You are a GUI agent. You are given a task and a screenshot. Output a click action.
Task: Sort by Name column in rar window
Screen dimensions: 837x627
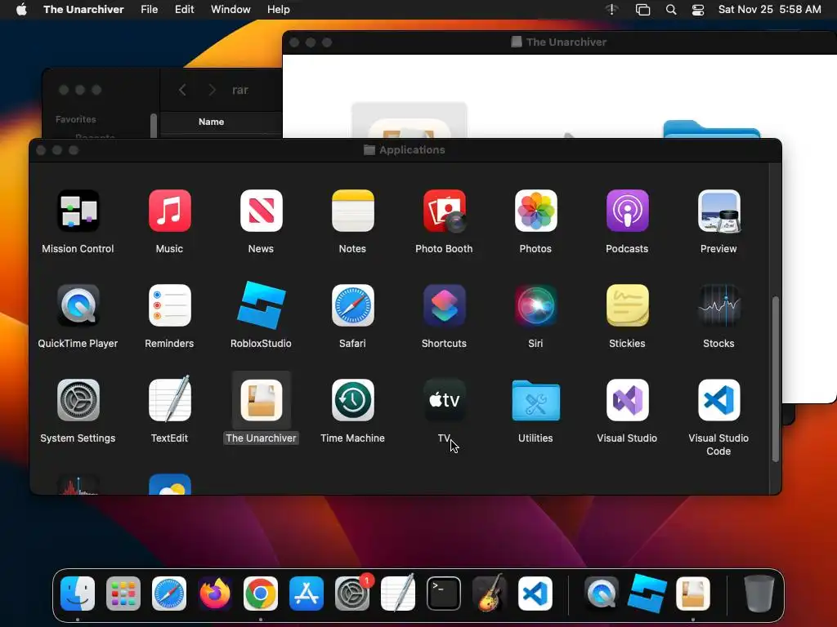pyautogui.click(x=212, y=122)
